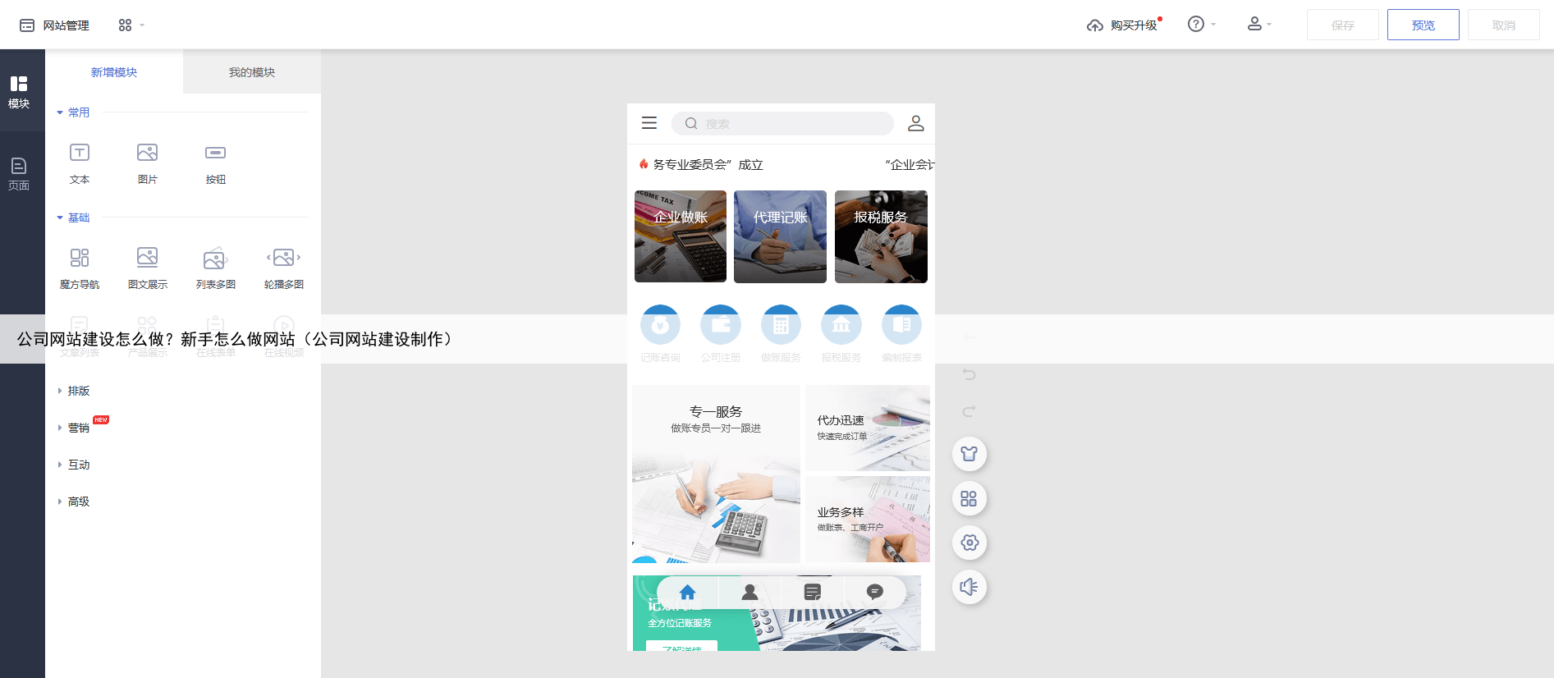Open the 页面 pages sidebar panel
Screen dimensions: 1554x678
point(19,173)
